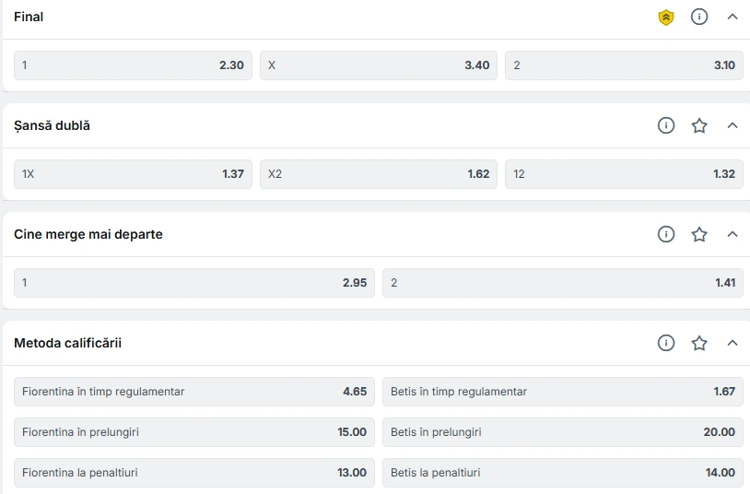Show info for Cine merge mai departe
The width and height of the screenshot is (750, 494).
[x=666, y=234]
